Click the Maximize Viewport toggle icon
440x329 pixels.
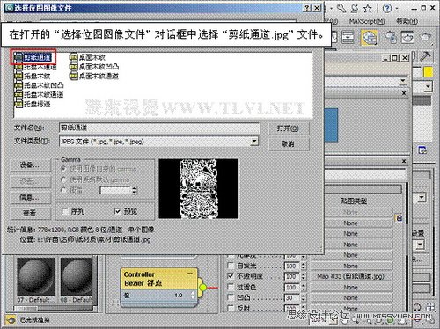coord(429,307)
